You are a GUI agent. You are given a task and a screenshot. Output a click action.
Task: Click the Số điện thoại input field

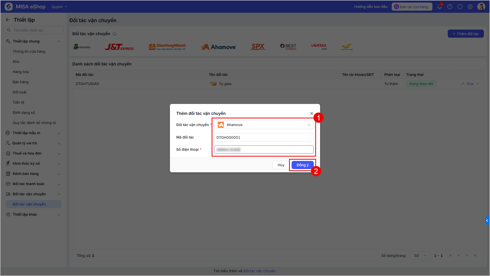(x=264, y=149)
